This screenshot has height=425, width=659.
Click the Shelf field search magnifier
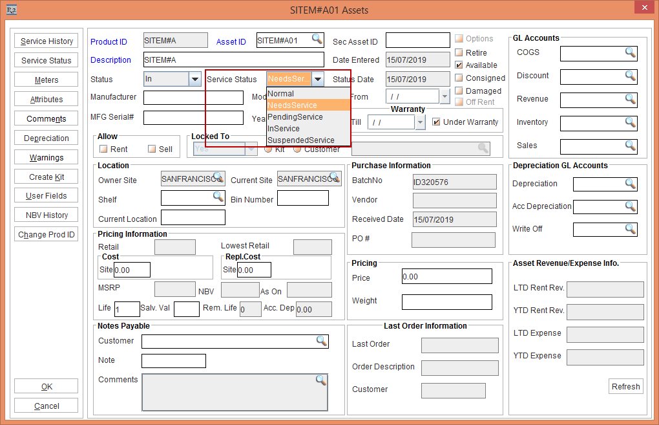pos(218,197)
